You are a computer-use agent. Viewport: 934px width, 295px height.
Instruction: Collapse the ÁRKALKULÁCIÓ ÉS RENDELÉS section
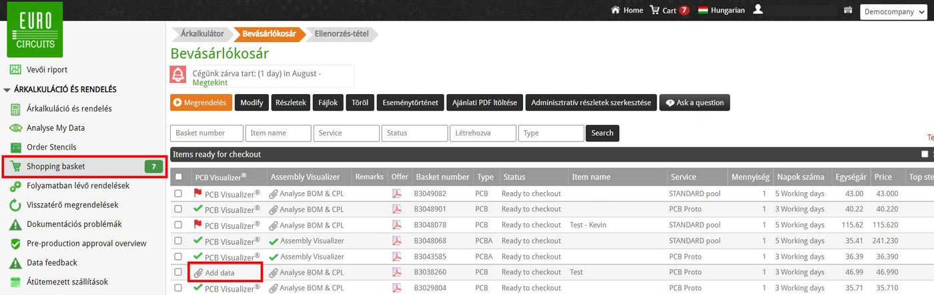7,89
